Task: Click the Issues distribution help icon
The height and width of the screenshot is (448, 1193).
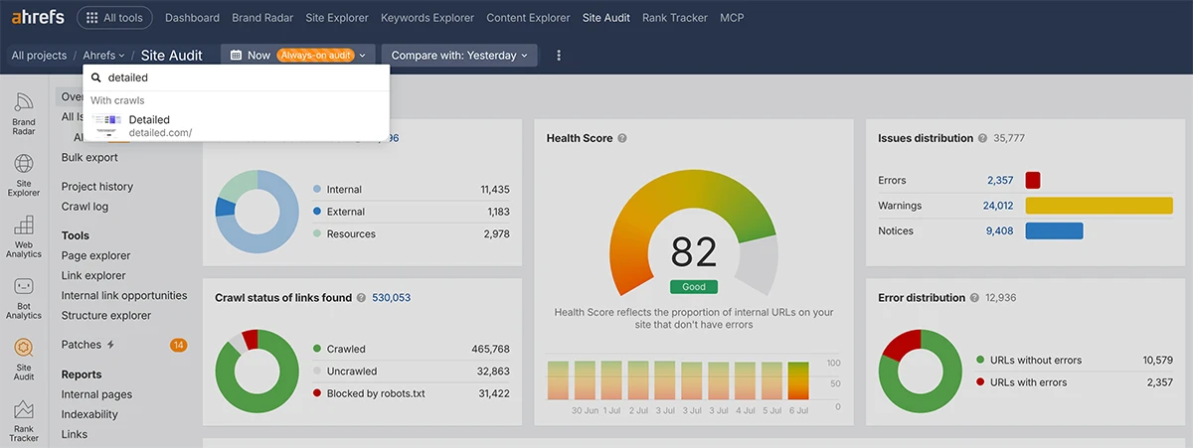Action: 982,138
